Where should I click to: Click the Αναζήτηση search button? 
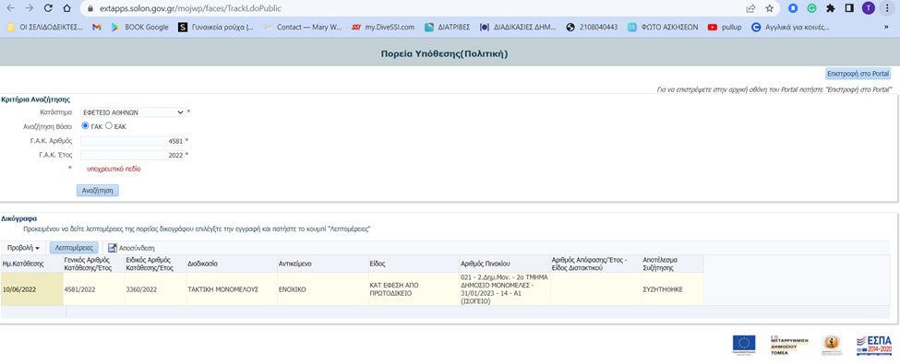coord(98,191)
